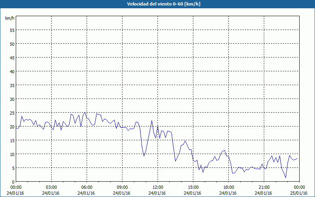Screen dimensions: 315x197
Task: Click the 'km/h' axis unit label
Action: click(10, 18)
